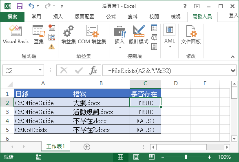
Task: Open Macro Security warning icon
Action: (x=52, y=47)
